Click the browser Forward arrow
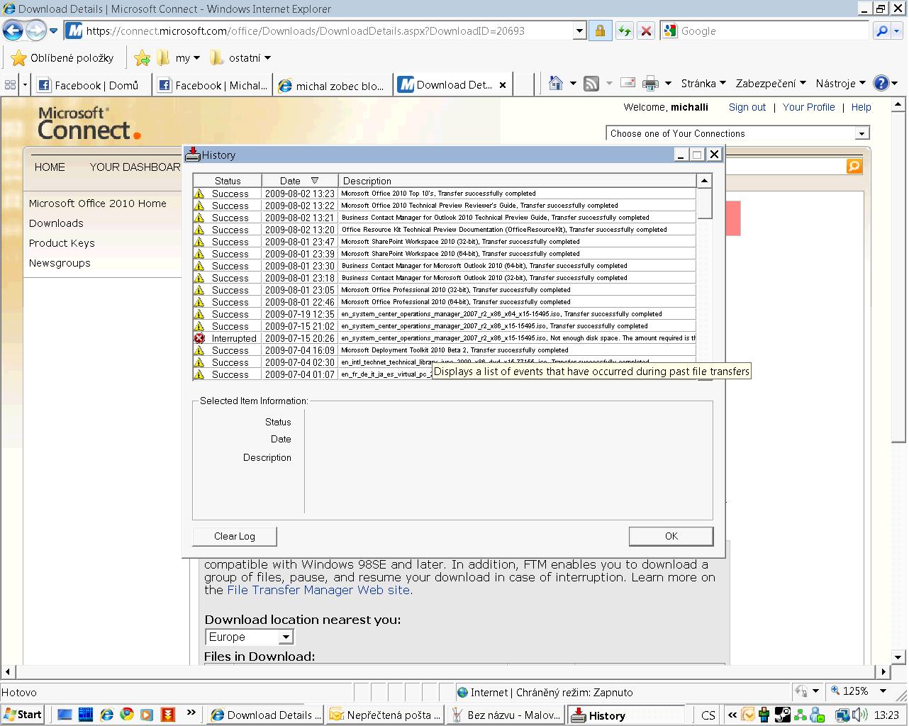 click(x=35, y=30)
